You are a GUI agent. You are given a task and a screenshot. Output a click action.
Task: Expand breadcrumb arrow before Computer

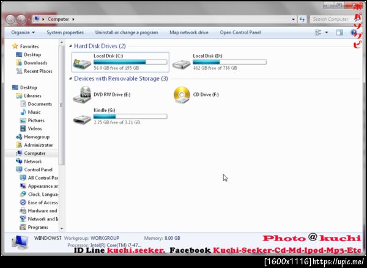[43, 19]
